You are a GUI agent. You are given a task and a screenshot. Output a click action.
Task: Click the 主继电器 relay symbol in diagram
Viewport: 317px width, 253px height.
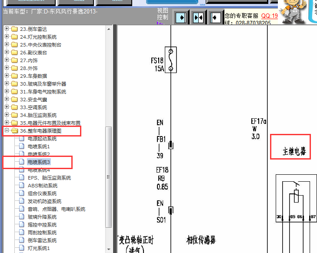pyautogui.click(x=296, y=198)
